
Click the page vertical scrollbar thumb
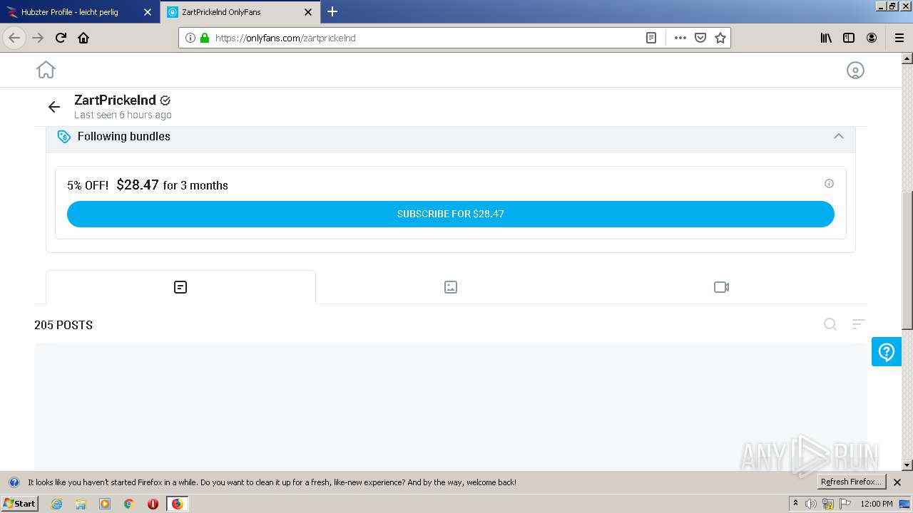pyautogui.click(x=907, y=260)
